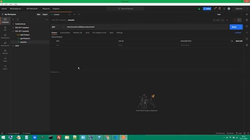Open the documentation icon in right sidebar
Viewport: 250px width, 140px height.
point(247,20)
